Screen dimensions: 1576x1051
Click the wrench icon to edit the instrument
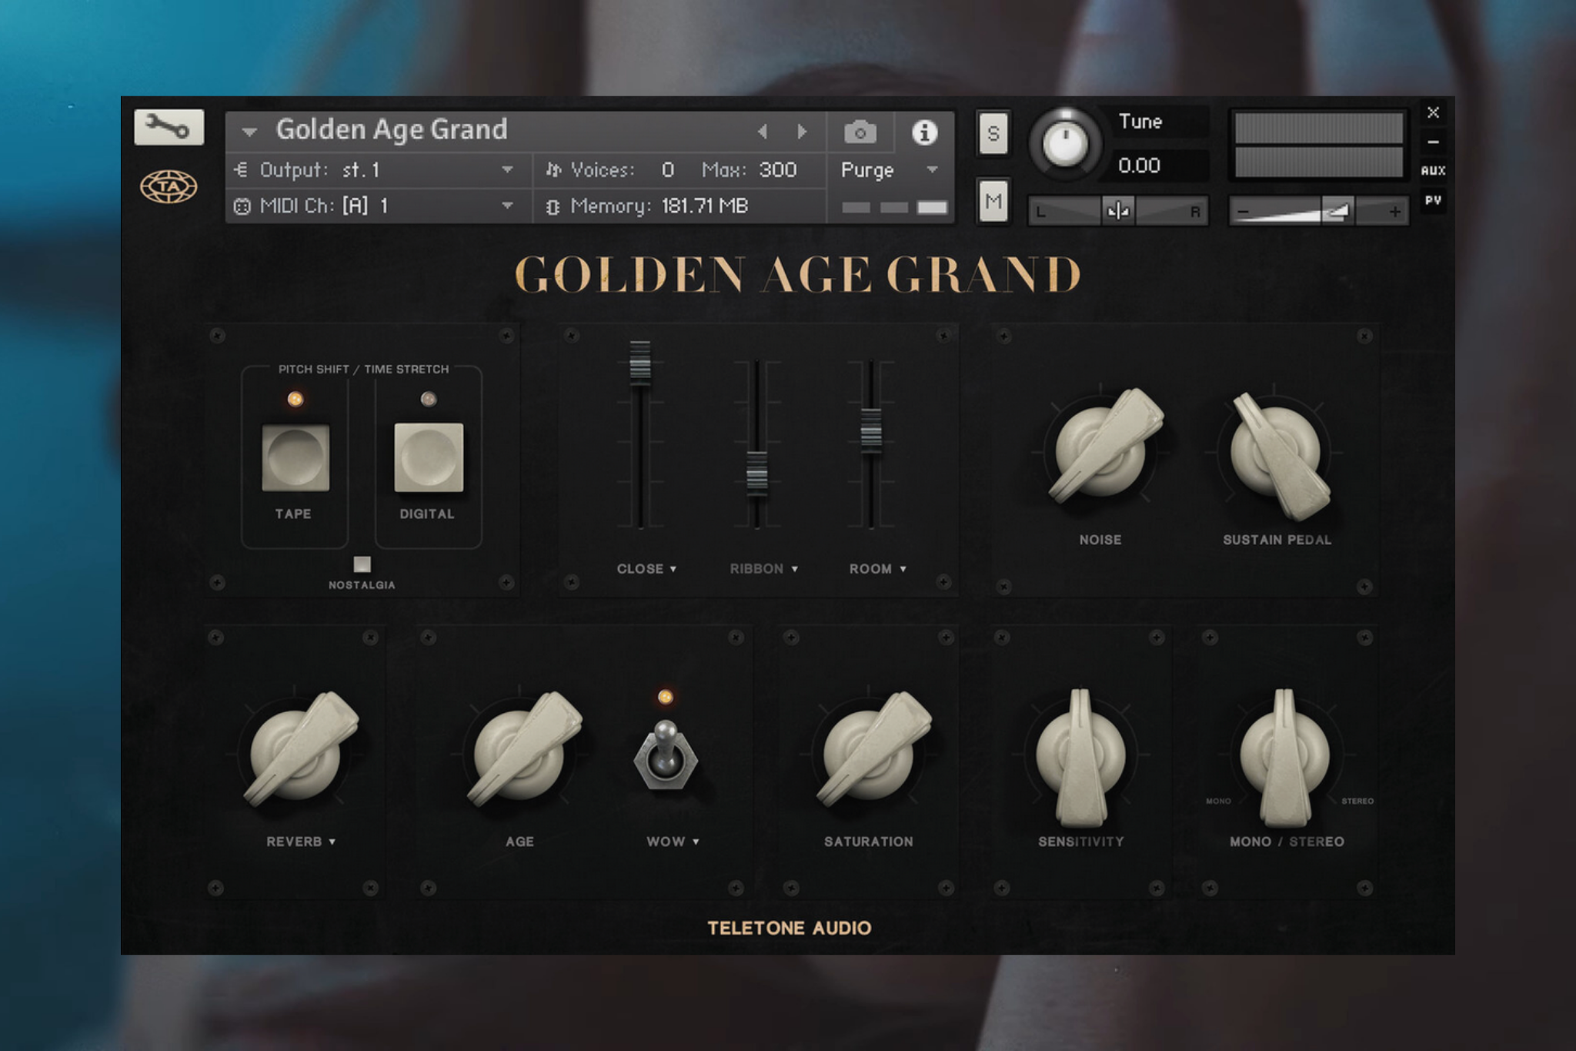(x=171, y=128)
